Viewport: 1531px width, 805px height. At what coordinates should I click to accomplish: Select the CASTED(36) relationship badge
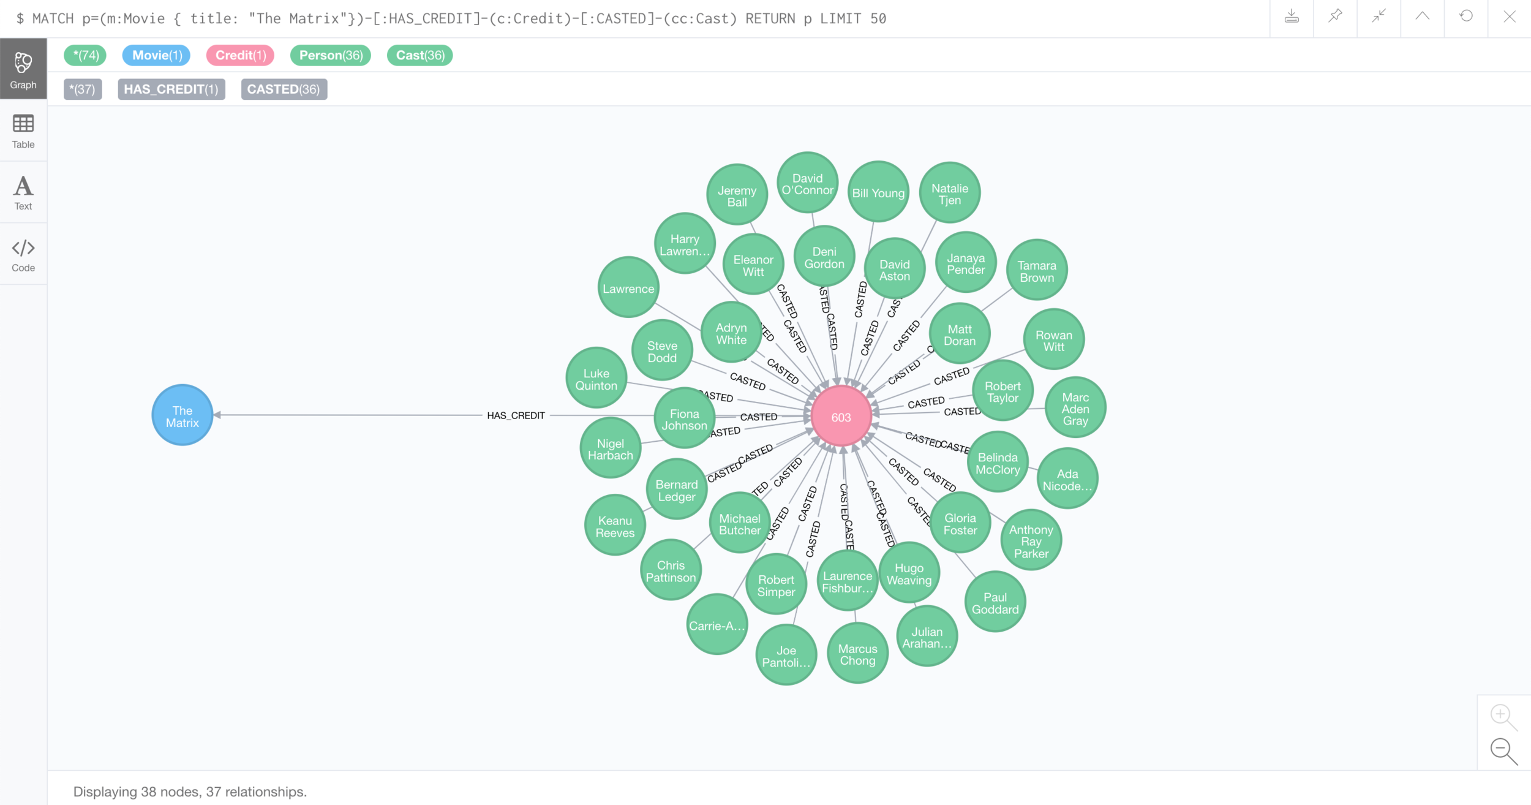[284, 89]
